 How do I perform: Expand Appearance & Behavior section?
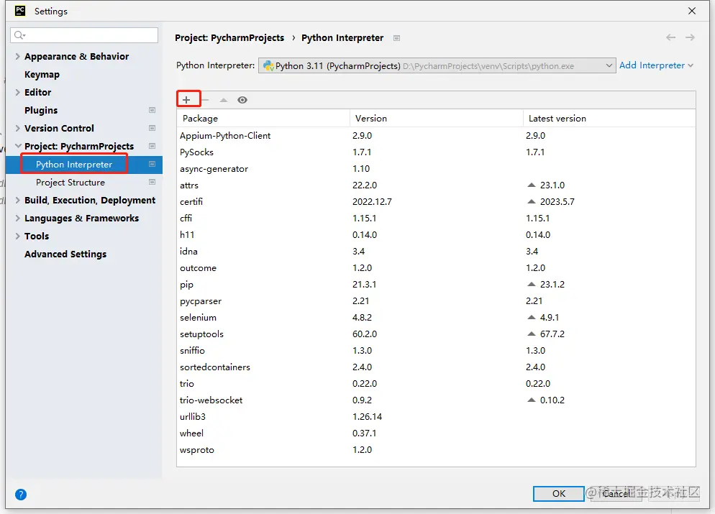click(x=17, y=56)
